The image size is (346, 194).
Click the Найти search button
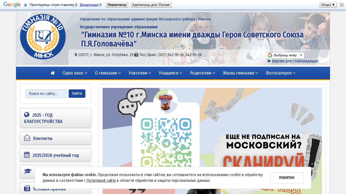(x=77, y=93)
